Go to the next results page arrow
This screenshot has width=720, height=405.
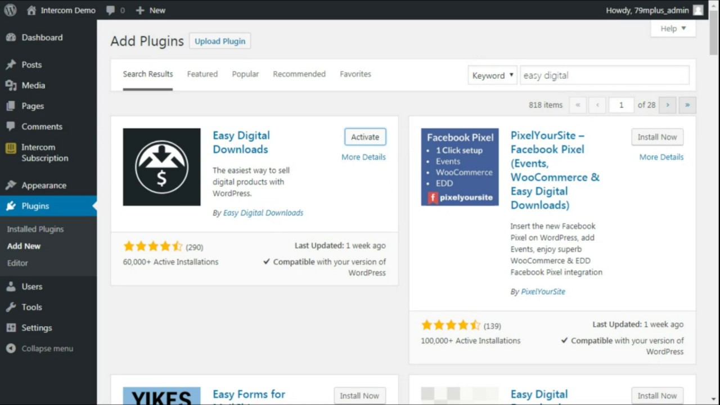tap(668, 105)
